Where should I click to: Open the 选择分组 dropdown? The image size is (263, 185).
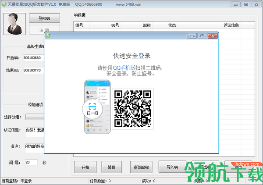point(35,117)
